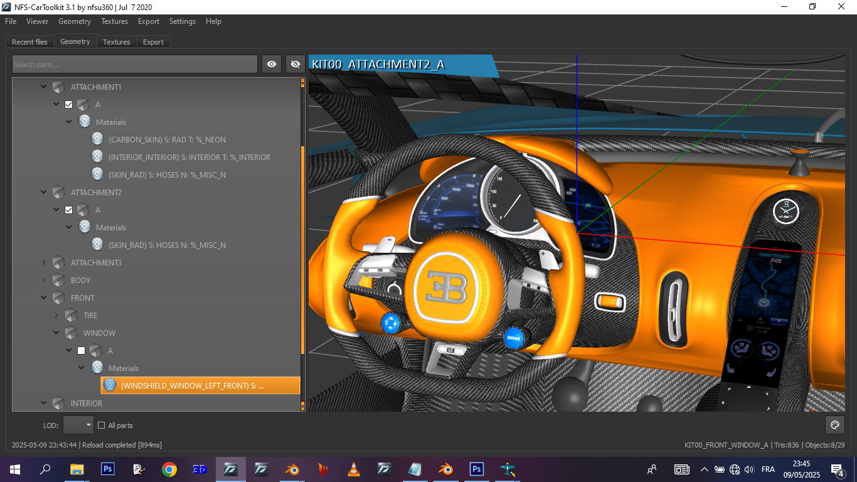Switch to the Recent files tab
This screenshot has height=482, width=857.
coord(29,42)
